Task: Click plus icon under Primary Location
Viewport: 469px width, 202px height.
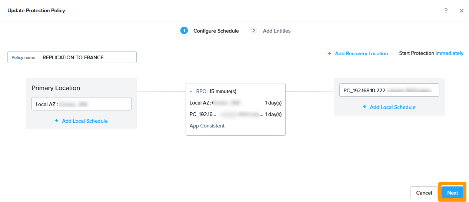Action: pyautogui.click(x=57, y=121)
